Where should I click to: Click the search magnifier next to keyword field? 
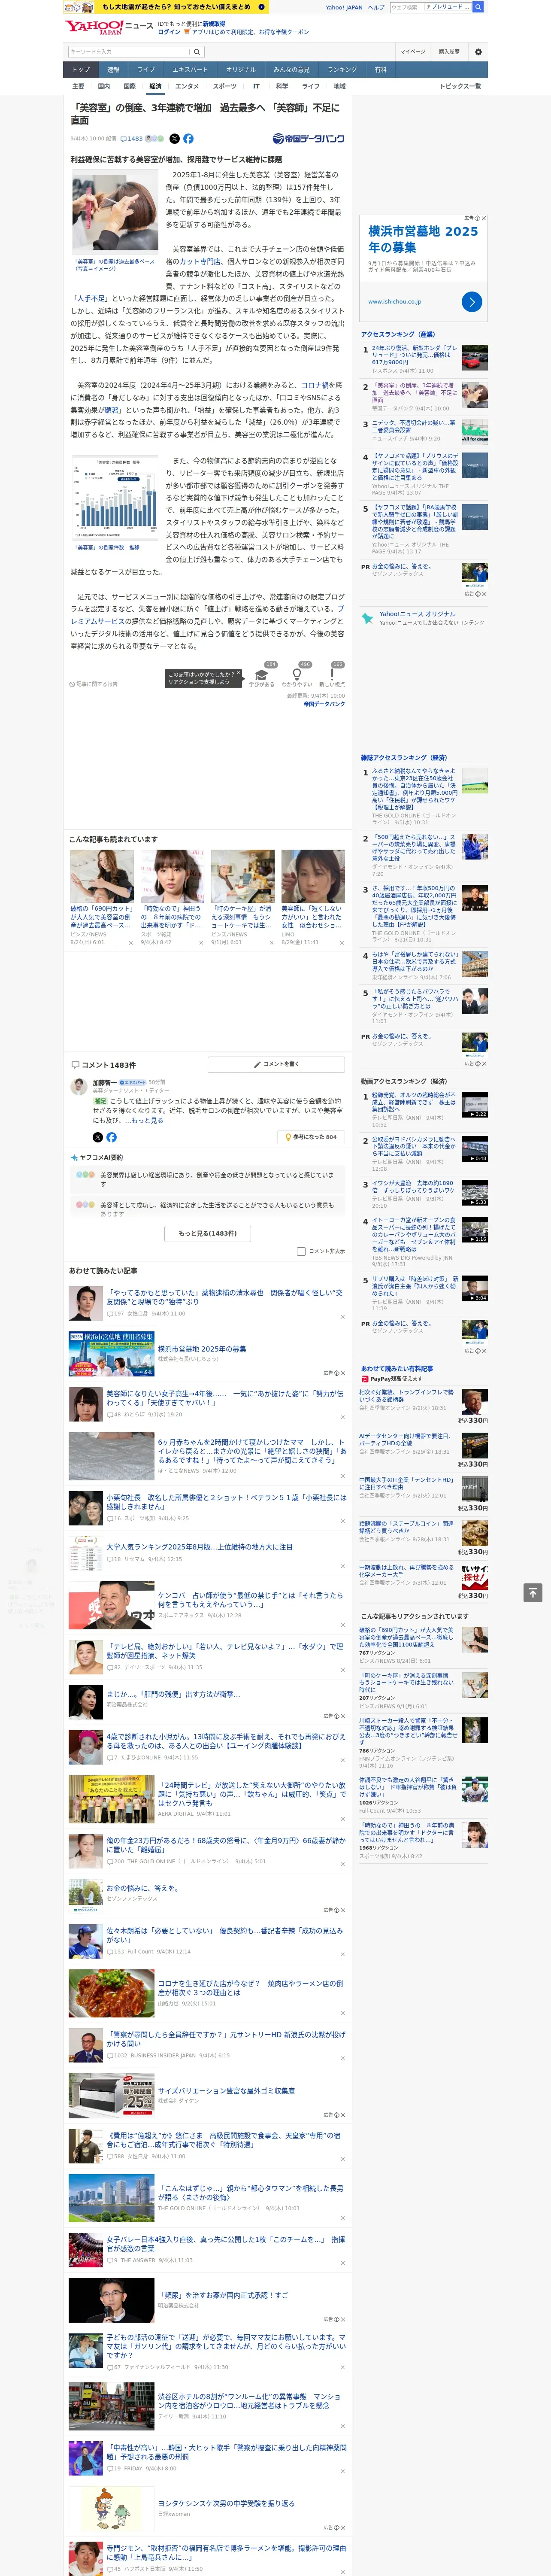click(x=197, y=52)
